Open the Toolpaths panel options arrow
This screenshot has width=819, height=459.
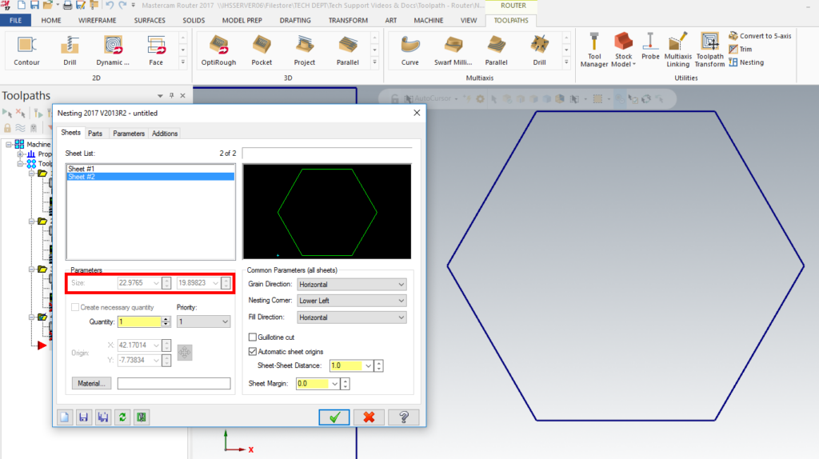pos(160,96)
